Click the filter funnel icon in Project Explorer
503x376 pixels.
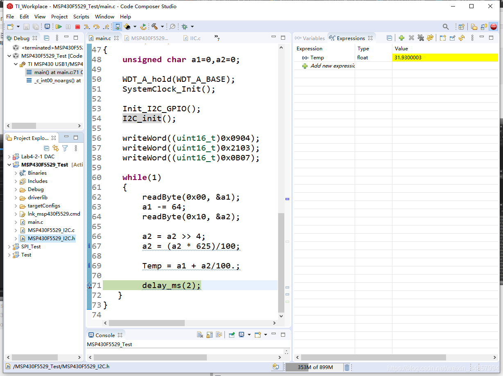click(x=65, y=148)
